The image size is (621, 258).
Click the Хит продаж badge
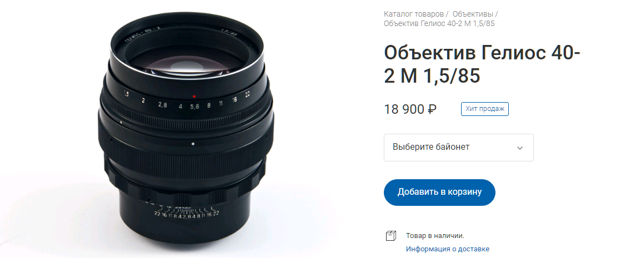[x=485, y=109]
